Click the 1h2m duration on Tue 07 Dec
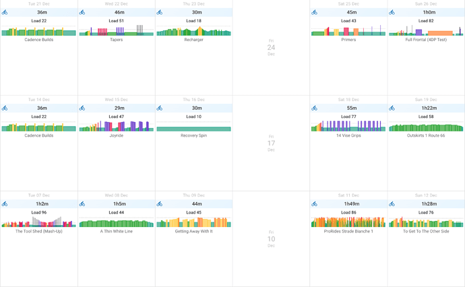The image size is (465, 287). coord(42,204)
